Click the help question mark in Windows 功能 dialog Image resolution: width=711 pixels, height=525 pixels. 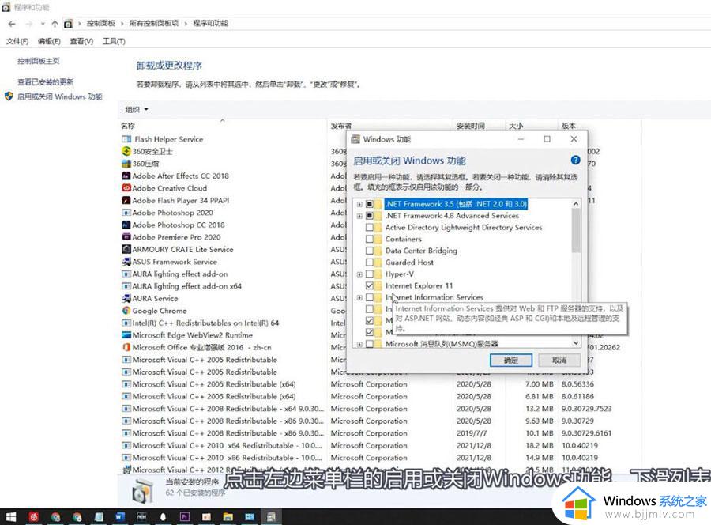[575, 161]
